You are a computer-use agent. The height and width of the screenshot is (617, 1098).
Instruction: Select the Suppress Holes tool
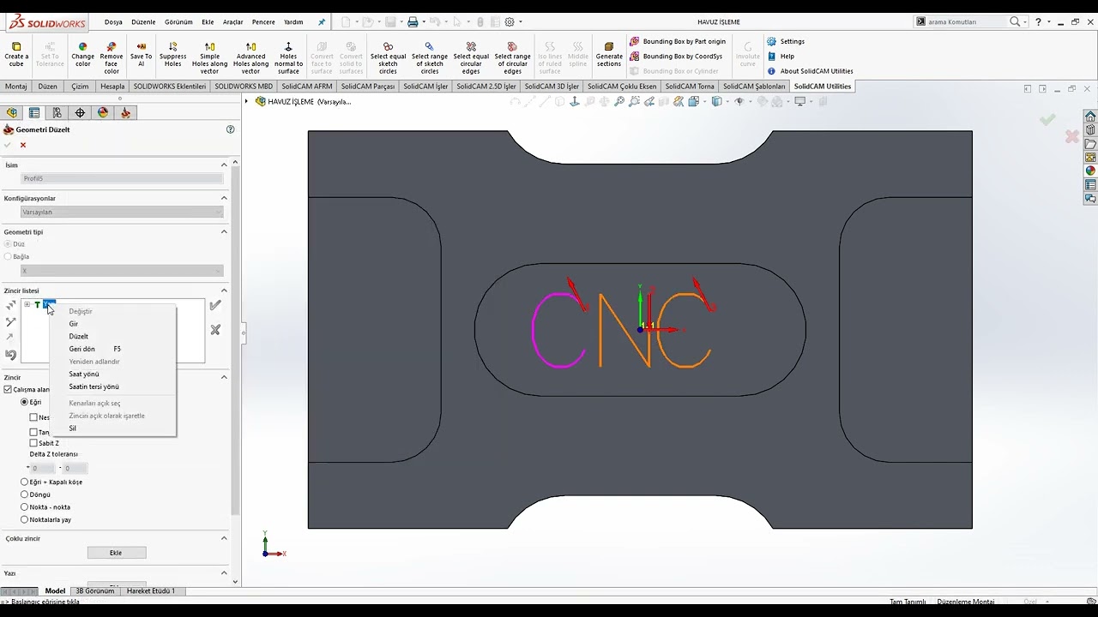172,57
